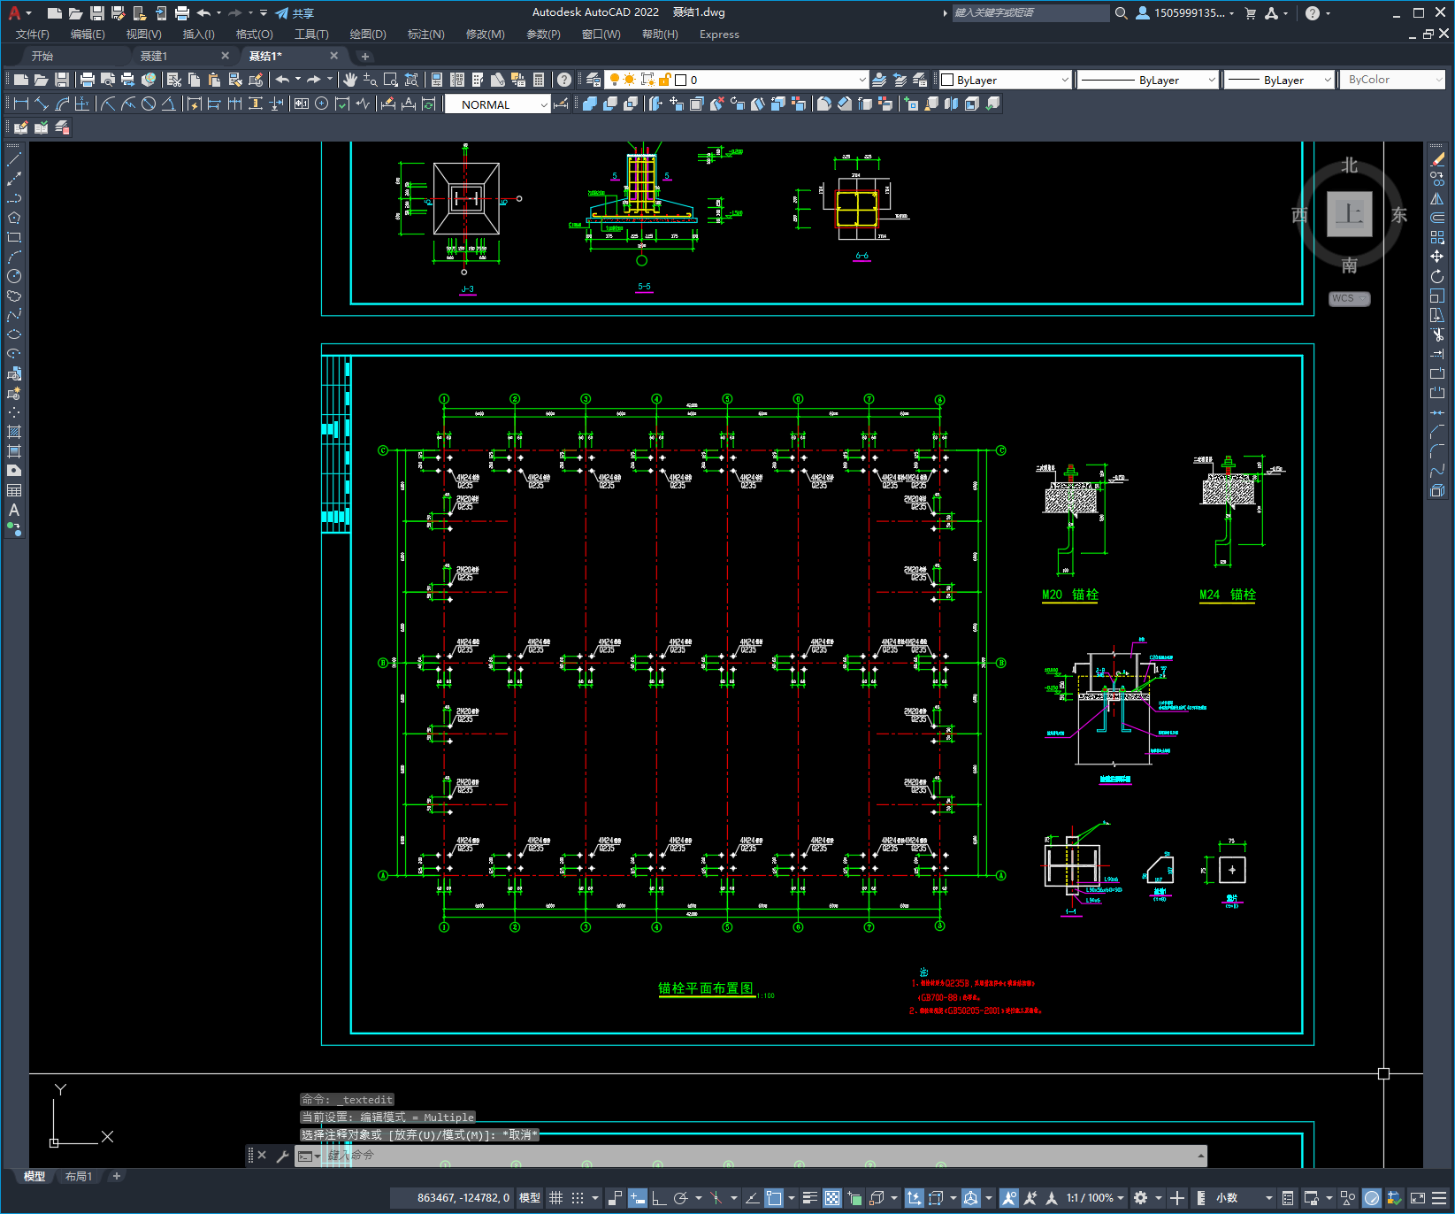Viewport: 1455px width, 1214px height.
Task: Click the add layout plus button
Action: [117, 1176]
